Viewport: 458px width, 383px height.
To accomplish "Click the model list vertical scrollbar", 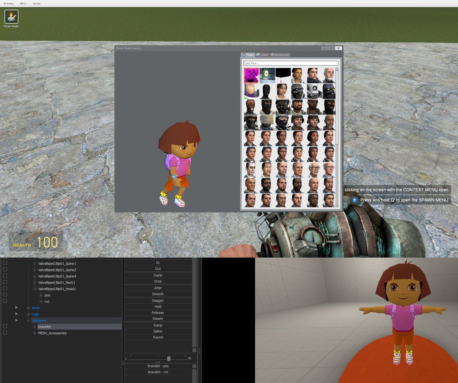I will coord(337,107).
